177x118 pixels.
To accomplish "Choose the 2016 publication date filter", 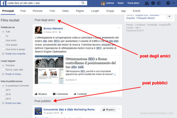I will click(3, 94).
